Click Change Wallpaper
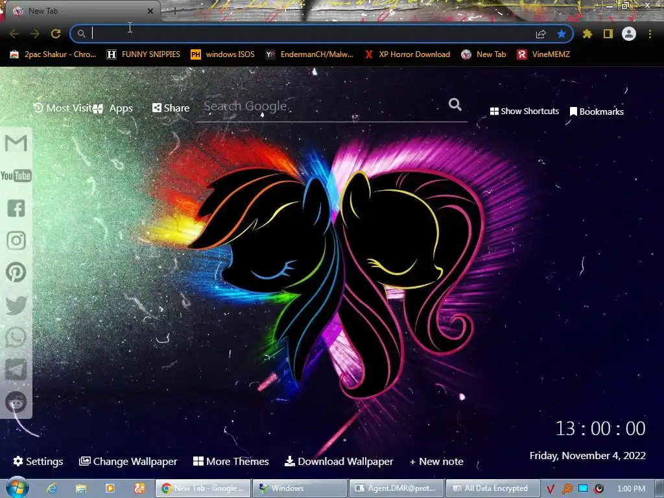 [x=128, y=461]
